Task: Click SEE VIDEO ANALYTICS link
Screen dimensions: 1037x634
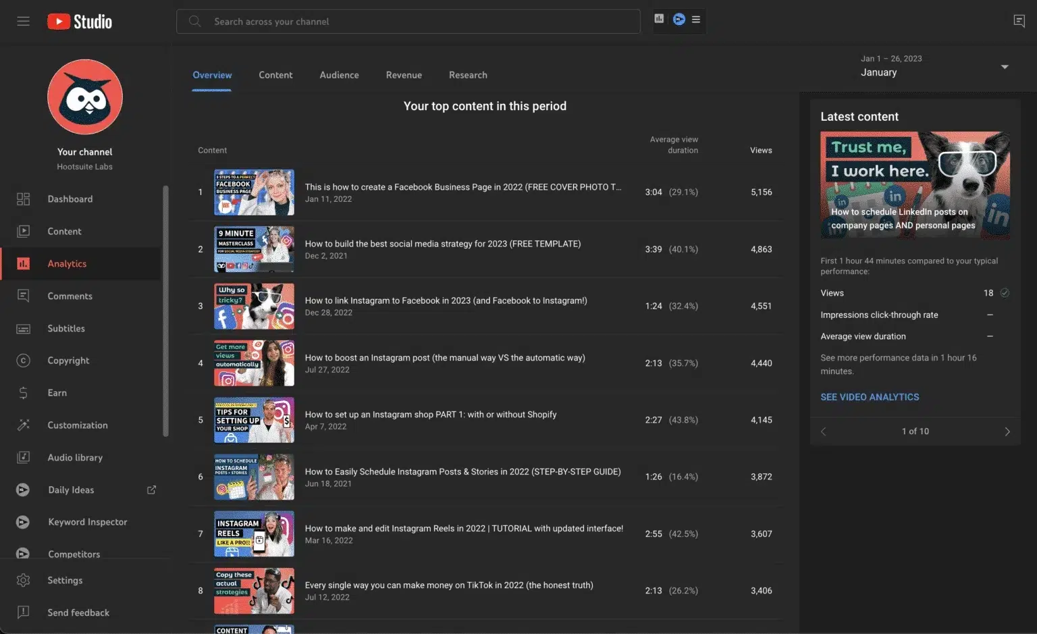Action: point(870,397)
